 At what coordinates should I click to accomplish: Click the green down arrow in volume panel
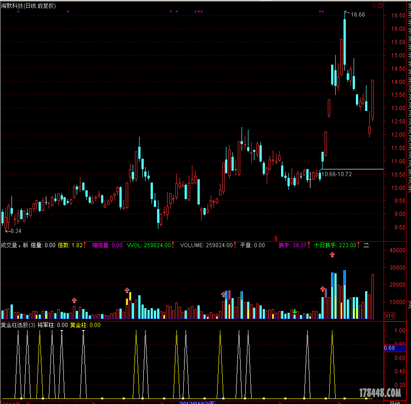point(295,311)
